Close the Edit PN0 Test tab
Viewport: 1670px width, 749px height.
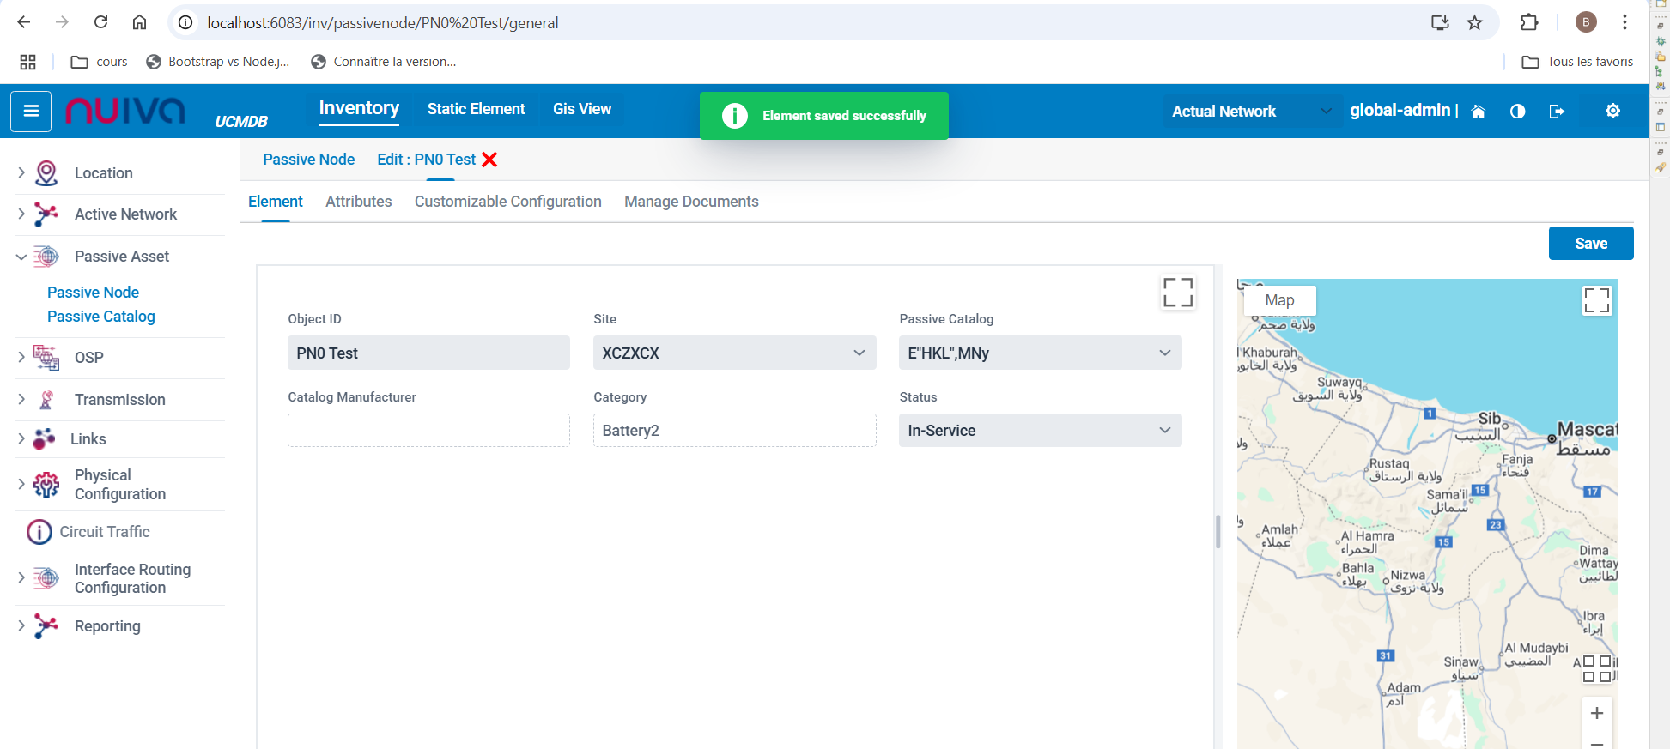(489, 160)
